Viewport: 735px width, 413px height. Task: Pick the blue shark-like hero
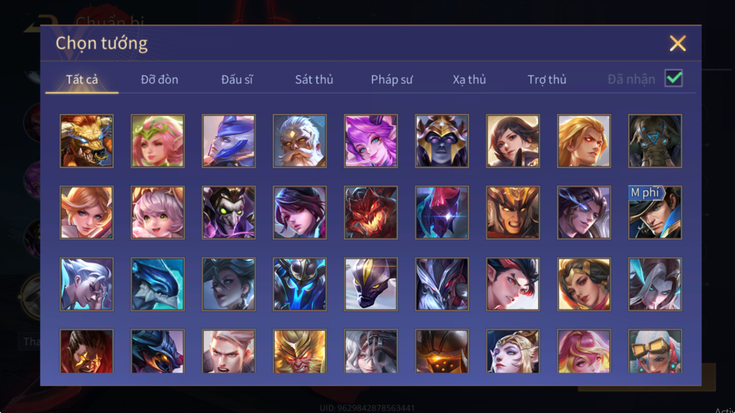(x=157, y=284)
